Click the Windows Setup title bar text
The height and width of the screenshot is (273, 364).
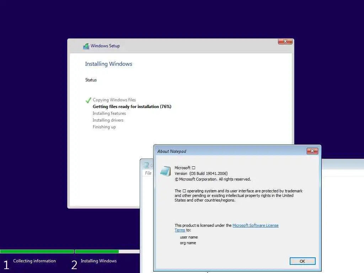(105, 46)
